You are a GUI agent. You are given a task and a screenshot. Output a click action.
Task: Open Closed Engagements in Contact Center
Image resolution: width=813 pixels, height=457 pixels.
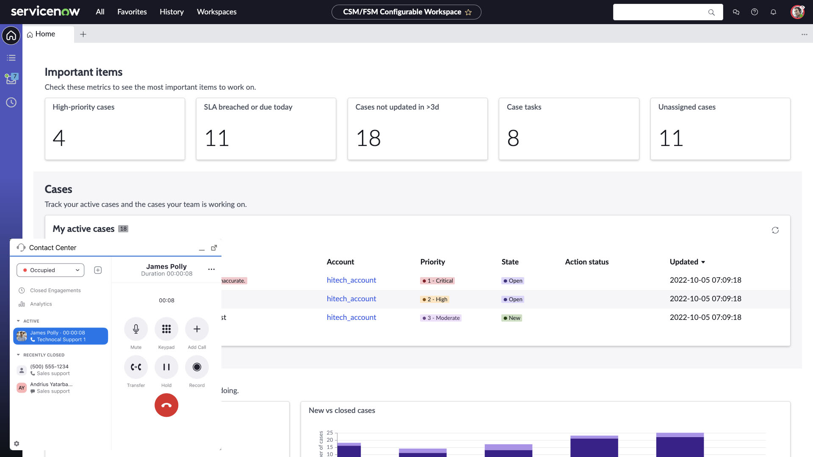[50, 290]
